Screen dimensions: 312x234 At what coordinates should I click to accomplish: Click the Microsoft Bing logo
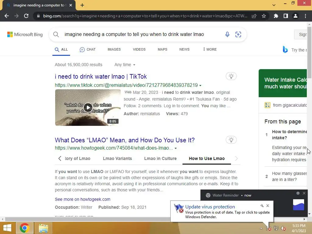pos(25,34)
